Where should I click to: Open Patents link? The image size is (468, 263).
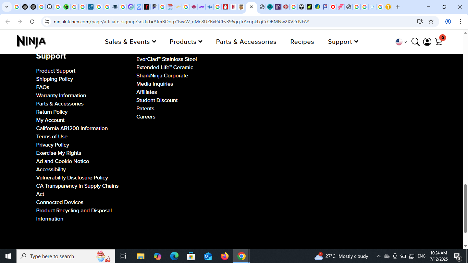click(145, 109)
